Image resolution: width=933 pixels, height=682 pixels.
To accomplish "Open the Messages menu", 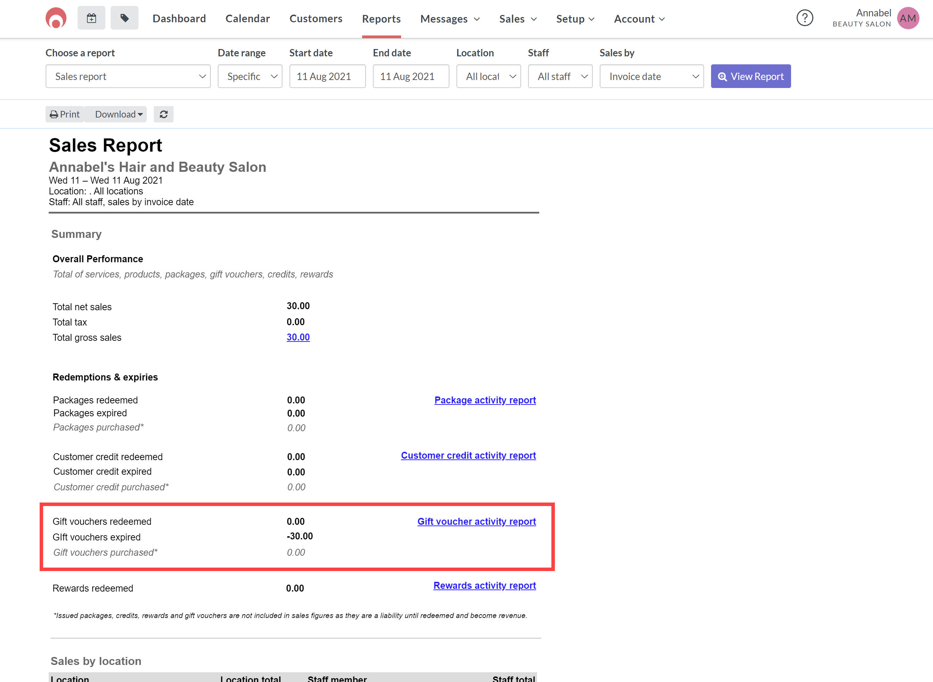I will point(449,19).
